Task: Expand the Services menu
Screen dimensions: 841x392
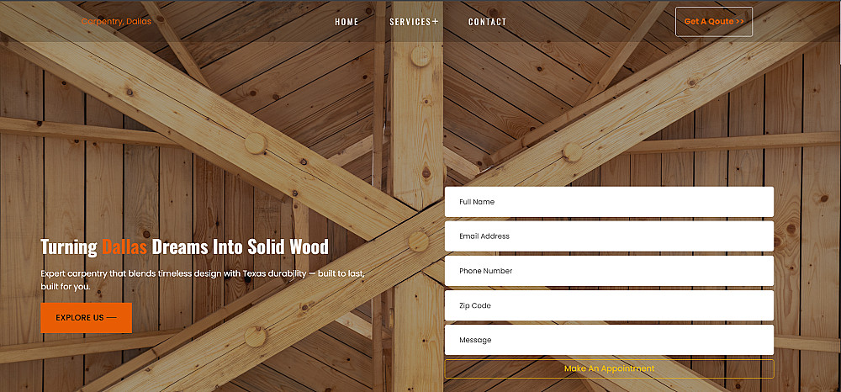Action: click(414, 22)
